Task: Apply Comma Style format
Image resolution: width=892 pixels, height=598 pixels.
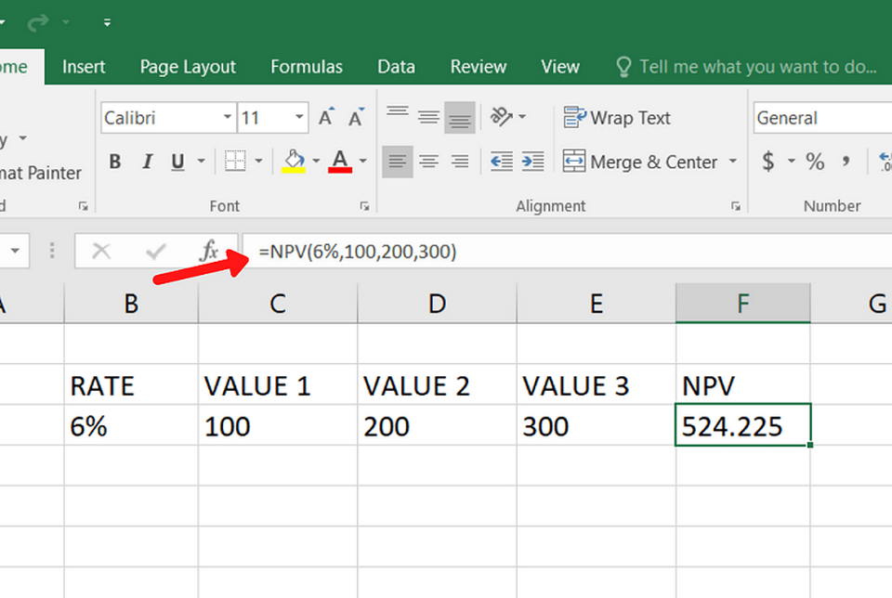Action: tap(846, 162)
